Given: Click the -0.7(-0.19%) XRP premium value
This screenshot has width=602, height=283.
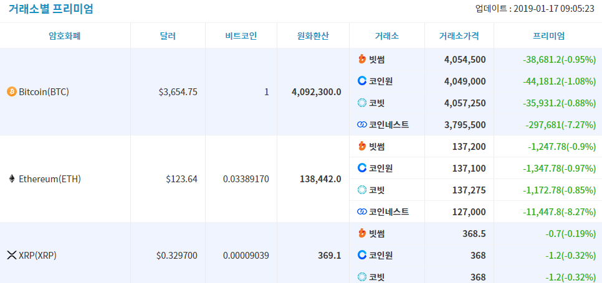Looking at the screenshot, I should [x=570, y=234].
